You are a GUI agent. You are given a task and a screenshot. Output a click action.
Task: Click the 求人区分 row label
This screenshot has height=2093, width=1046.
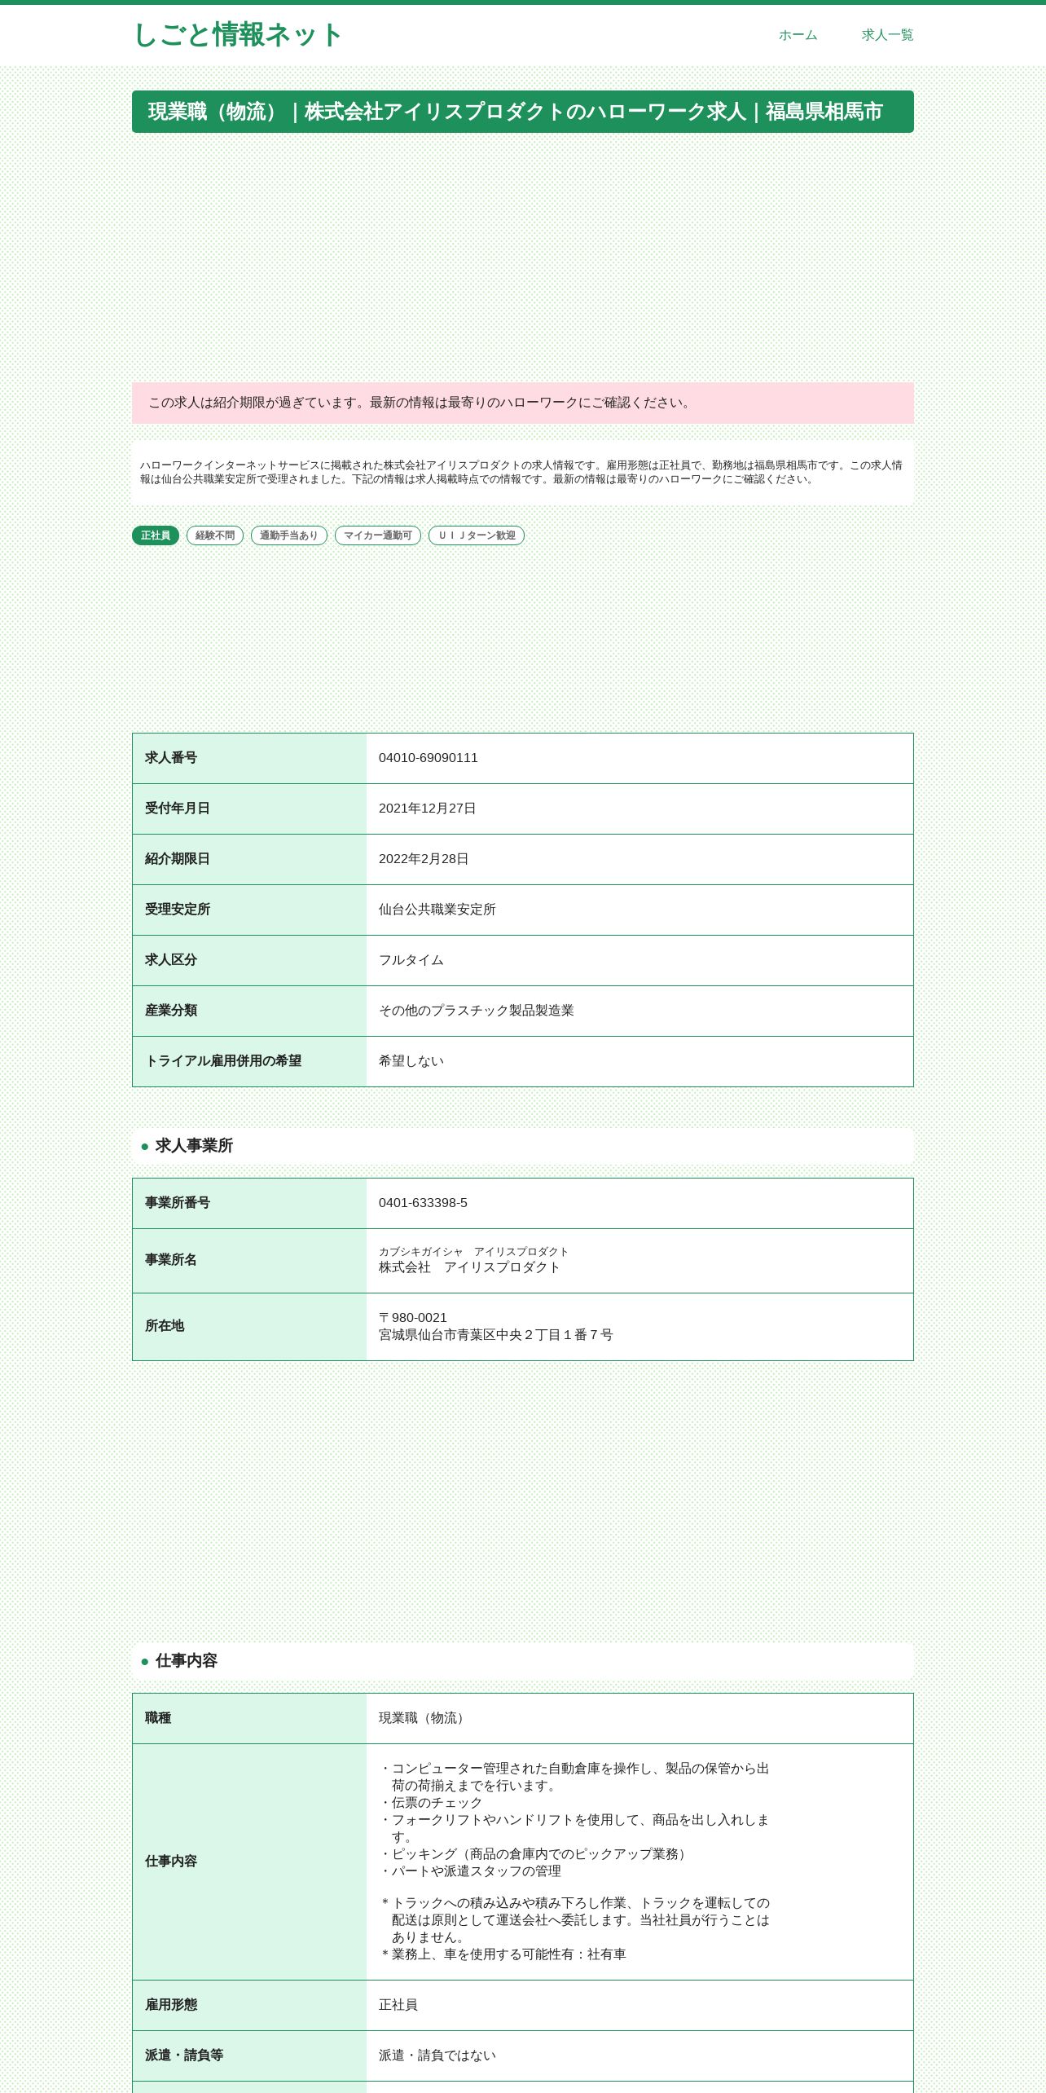pos(171,960)
